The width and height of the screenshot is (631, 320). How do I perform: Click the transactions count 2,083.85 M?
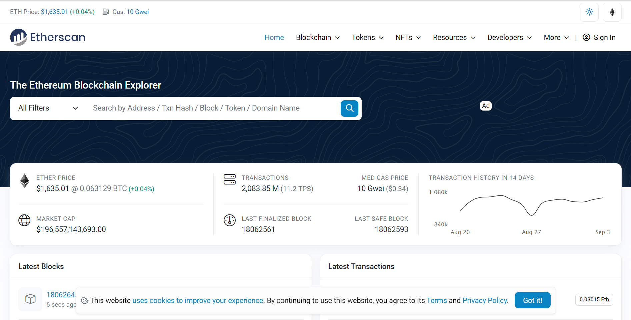click(260, 188)
